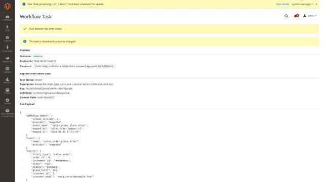The height and width of the screenshot is (182, 324).
Task: Expand the System Messages dropdown arrow
Action: click(316, 4)
